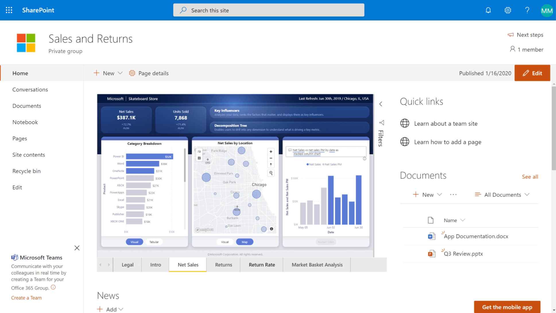Switch Category Breakdown to Tabular view
556x313 pixels.
[154, 242]
